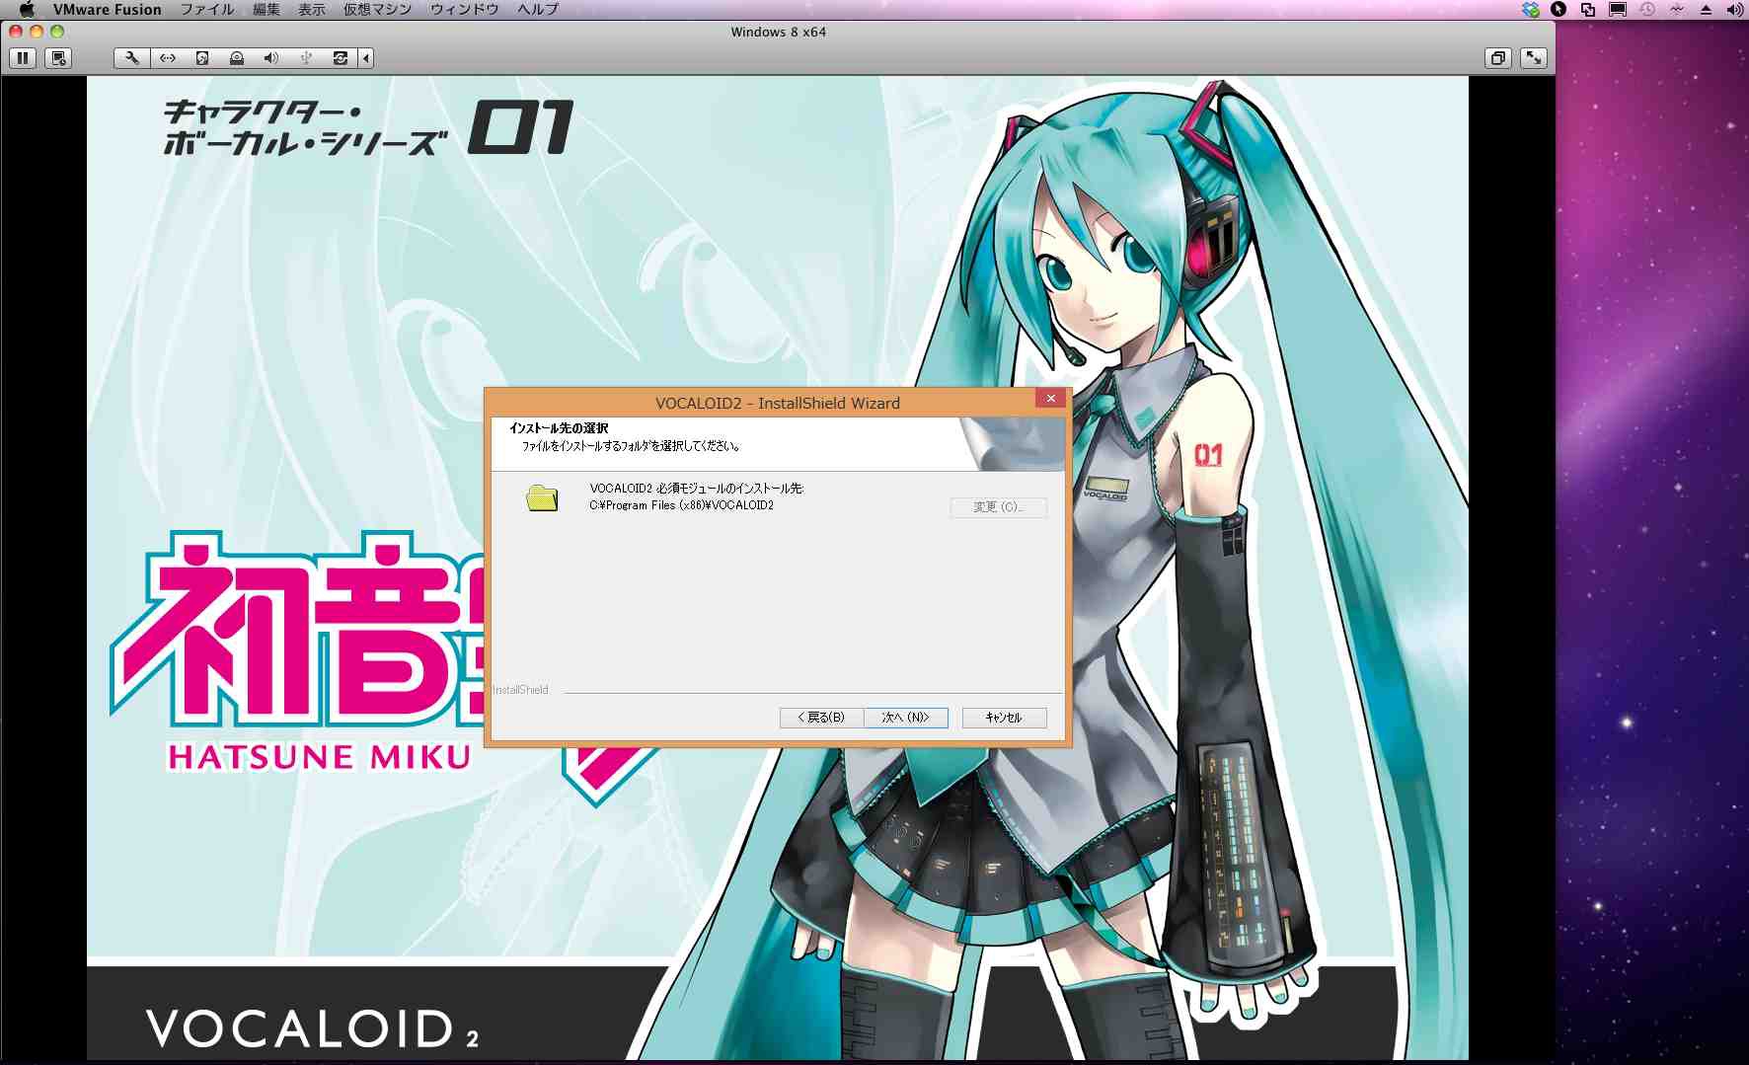Switch to Unity view via the overlapping windows button
This screenshot has width=1749, height=1065.
click(x=1498, y=58)
